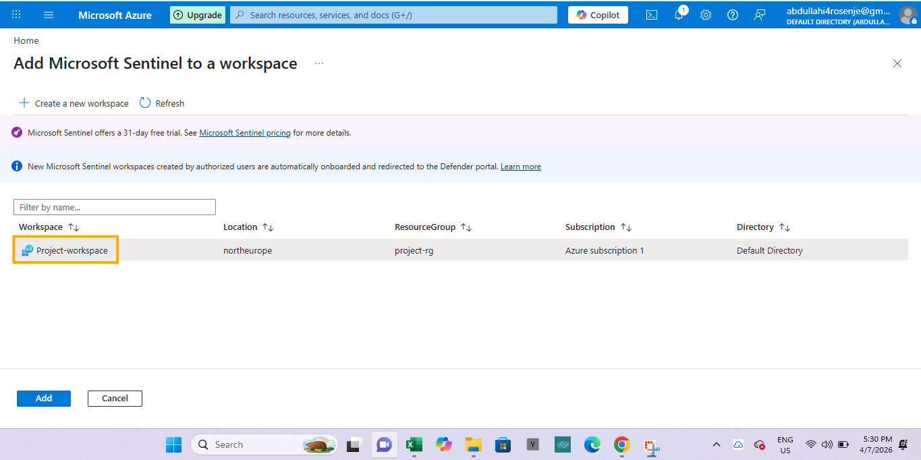Click the rocket free-trial icon
Image resolution: width=921 pixels, height=460 pixels.
click(x=17, y=133)
